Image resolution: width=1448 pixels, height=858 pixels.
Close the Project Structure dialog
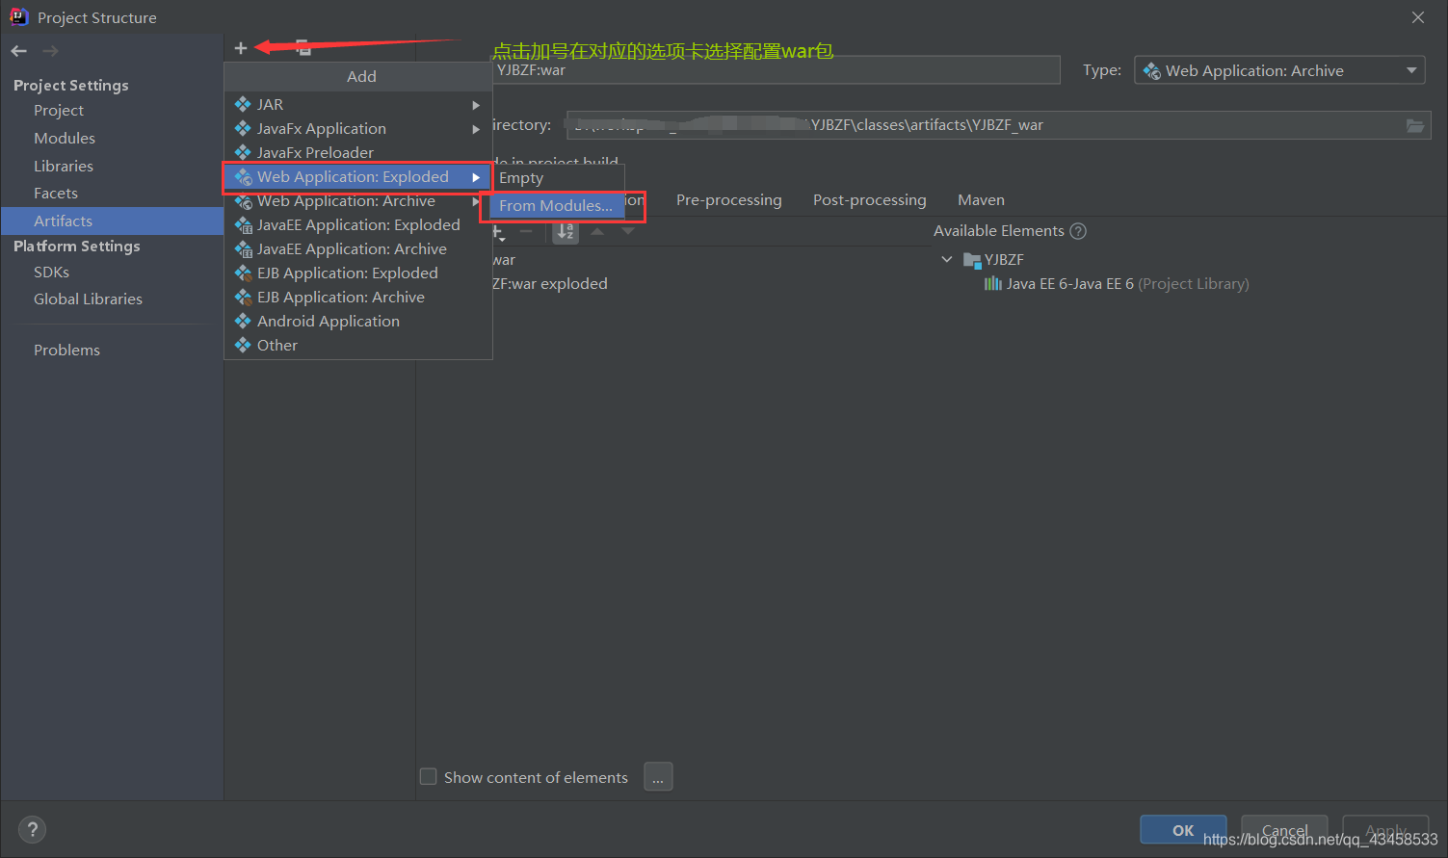click(1418, 17)
